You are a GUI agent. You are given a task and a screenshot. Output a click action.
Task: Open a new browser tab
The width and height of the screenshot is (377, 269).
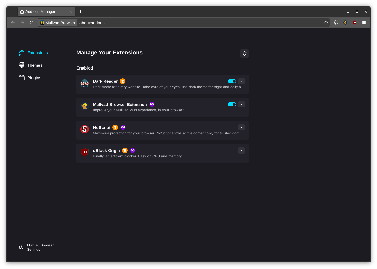click(x=80, y=12)
